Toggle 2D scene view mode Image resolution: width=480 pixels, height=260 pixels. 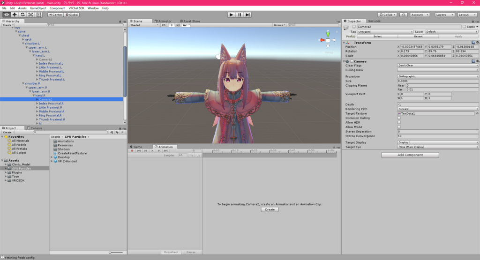click(164, 25)
